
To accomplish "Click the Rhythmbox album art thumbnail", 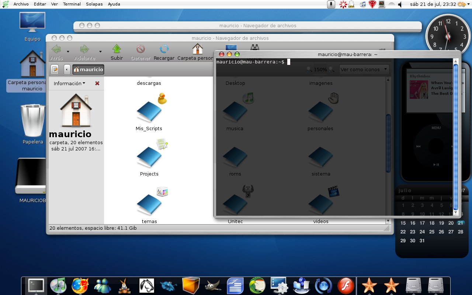I will (x=419, y=90).
